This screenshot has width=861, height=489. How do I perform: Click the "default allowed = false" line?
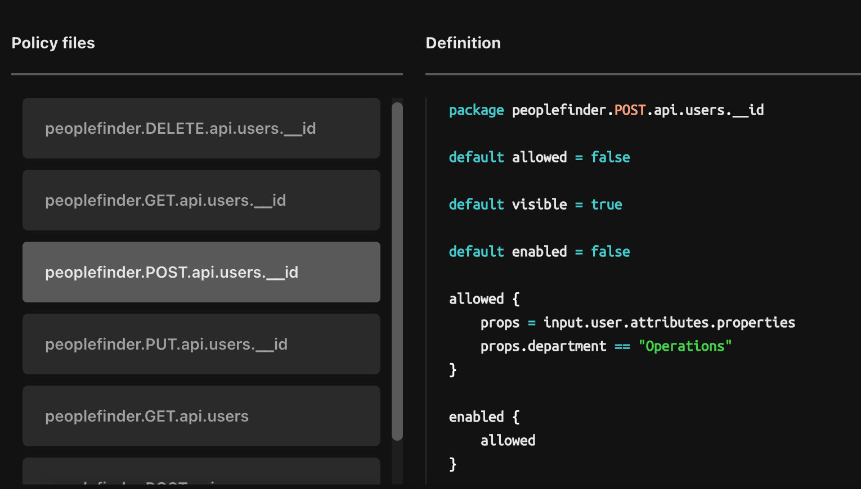(539, 157)
